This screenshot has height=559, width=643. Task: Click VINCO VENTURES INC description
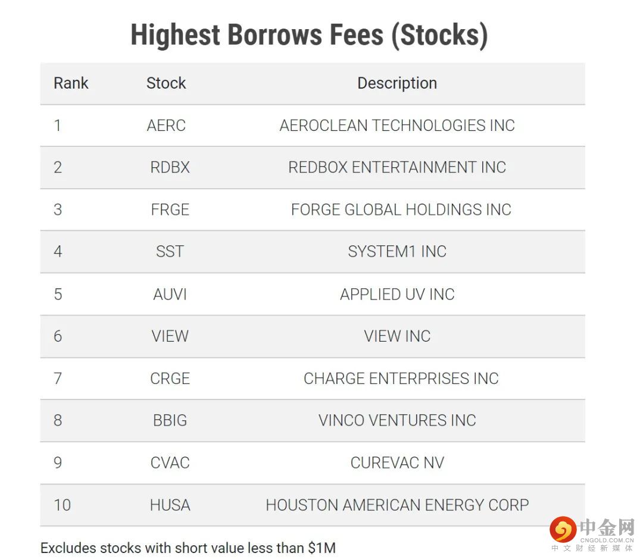(397, 420)
